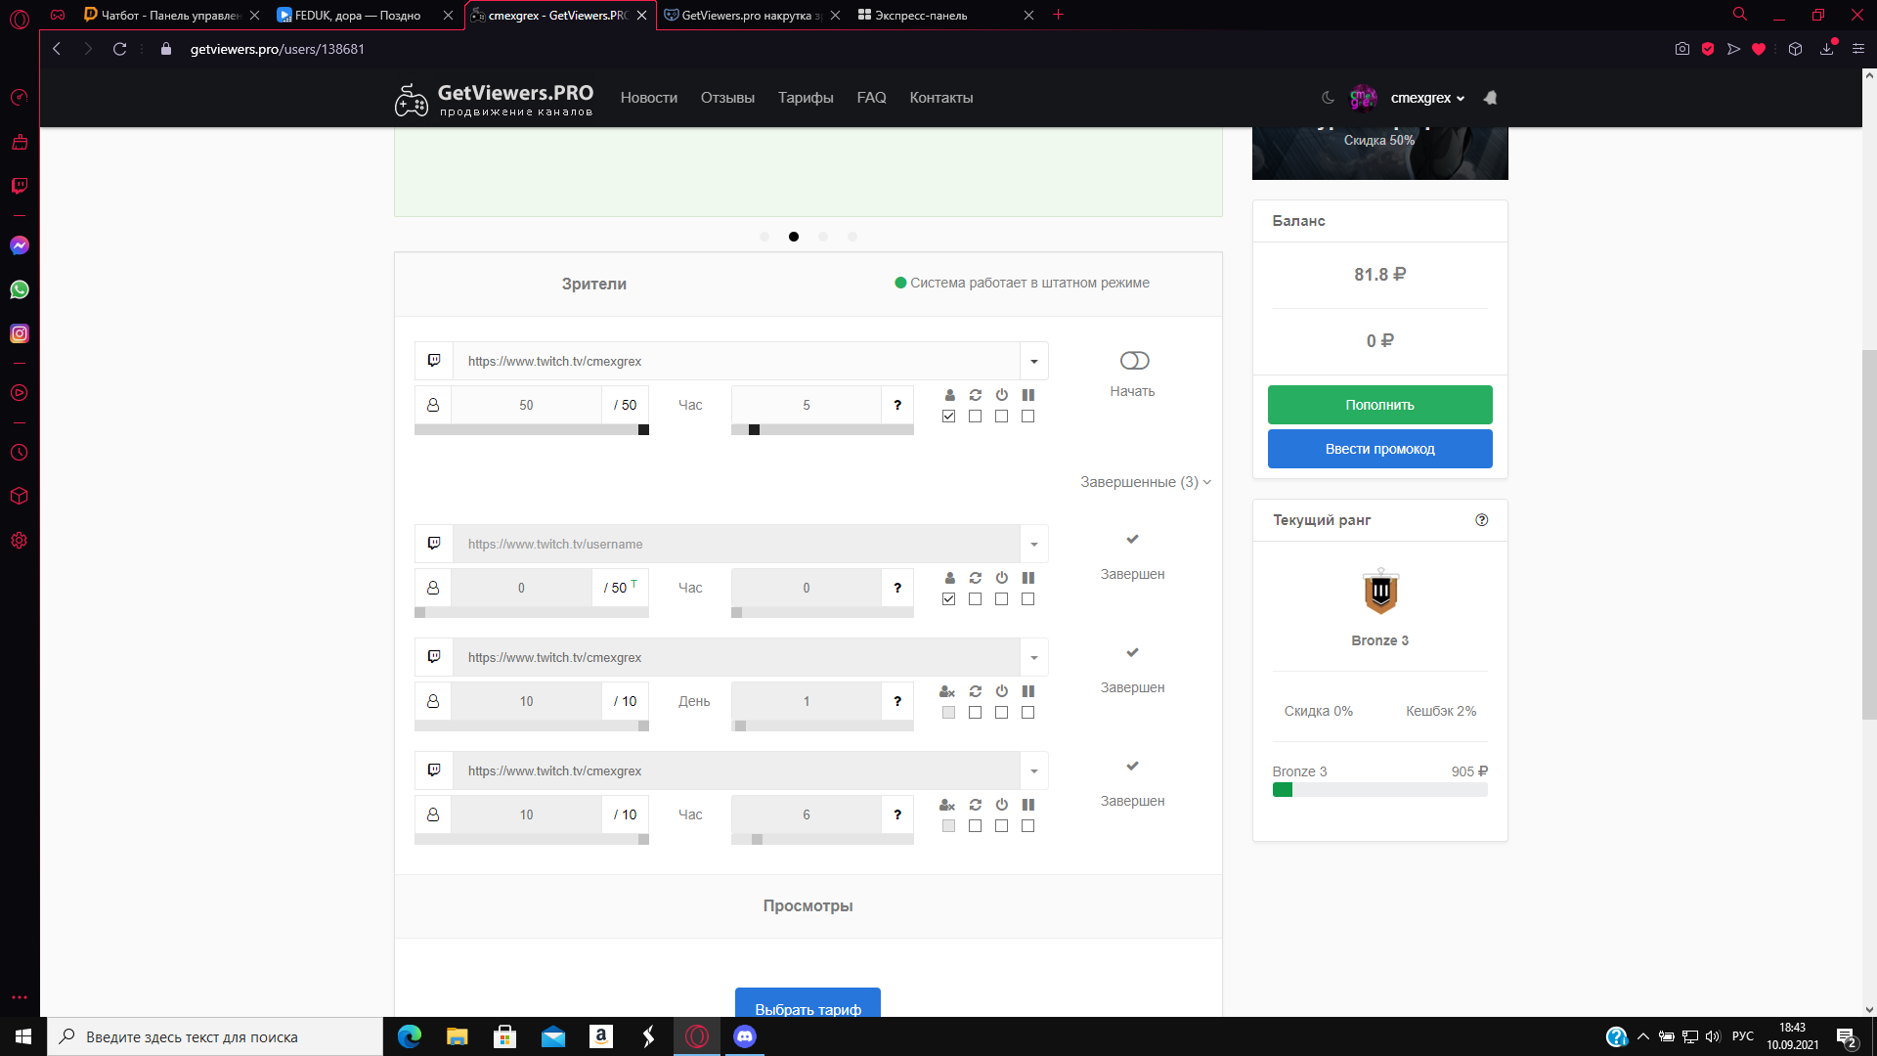Toggle power checkbox in last completed task
This screenshot has width=1877, height=1056.
click(1001, 826)
